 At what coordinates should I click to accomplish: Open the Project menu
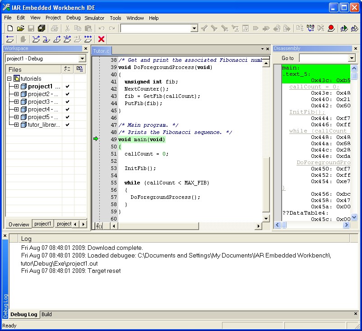tap(53, 18)
